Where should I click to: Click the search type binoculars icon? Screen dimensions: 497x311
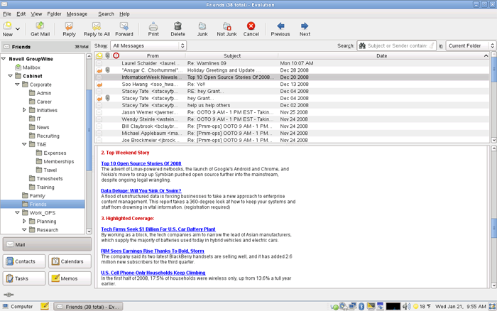tap(362, 45)
